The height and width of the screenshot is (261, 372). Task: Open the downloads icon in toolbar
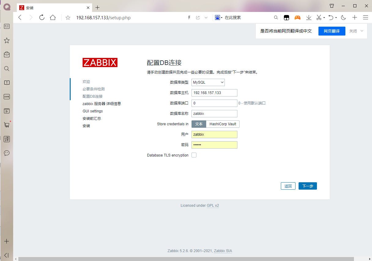[x=309, y=18]
